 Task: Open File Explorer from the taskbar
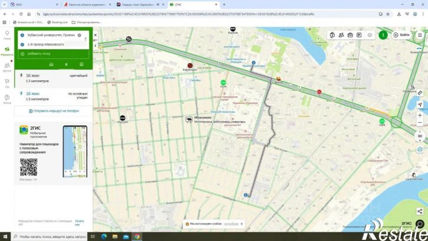click(x=115, y=237)
